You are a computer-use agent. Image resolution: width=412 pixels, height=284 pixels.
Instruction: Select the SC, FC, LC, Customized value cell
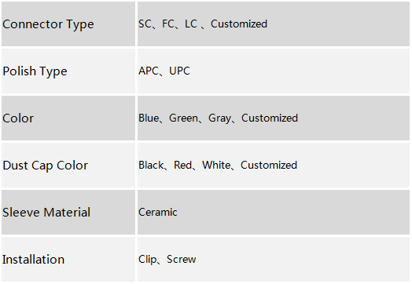(x=274, y=24)
